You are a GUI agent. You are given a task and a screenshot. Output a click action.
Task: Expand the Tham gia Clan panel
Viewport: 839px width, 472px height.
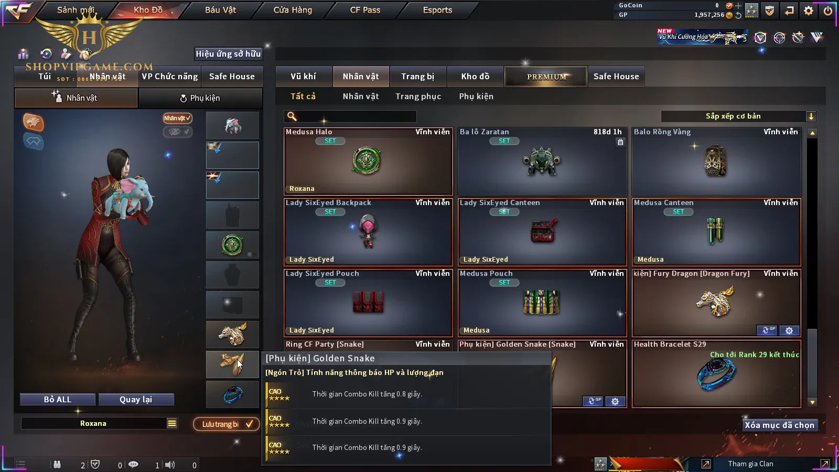coord(825,464)
